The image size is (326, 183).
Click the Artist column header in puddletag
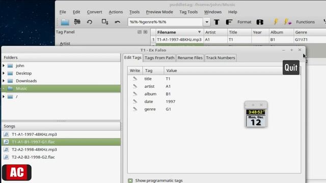pos(215,32)
